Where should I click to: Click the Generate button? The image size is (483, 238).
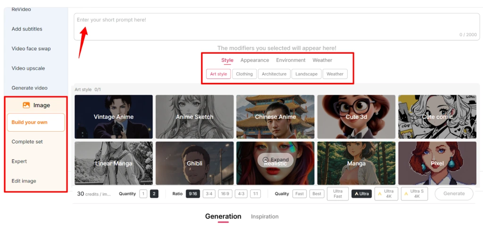[454, 194]
